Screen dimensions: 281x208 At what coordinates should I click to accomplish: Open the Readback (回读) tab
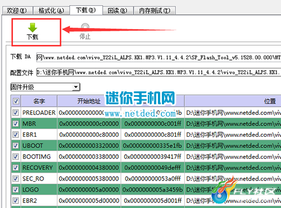click(117, 11)
